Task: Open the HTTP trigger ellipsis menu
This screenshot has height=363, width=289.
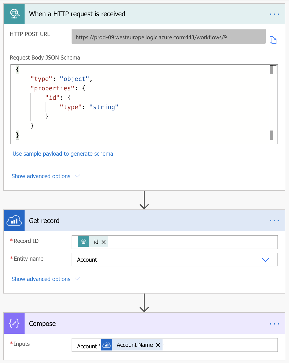Action: tap(274, 14)
